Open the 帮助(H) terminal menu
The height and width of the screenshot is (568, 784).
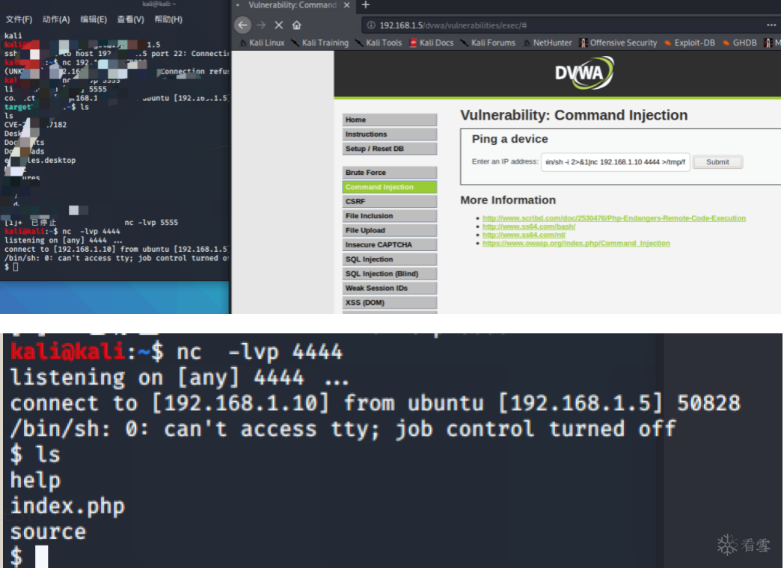click(168, 19)
